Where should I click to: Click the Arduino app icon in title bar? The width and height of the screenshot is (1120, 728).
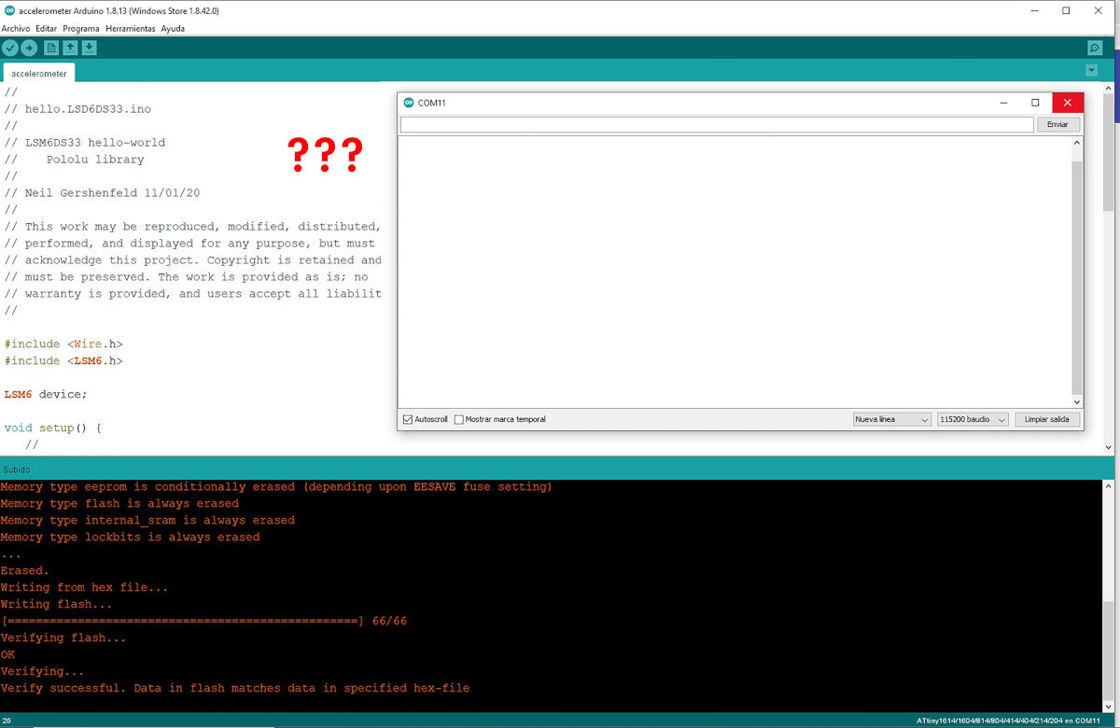(8, 11)
